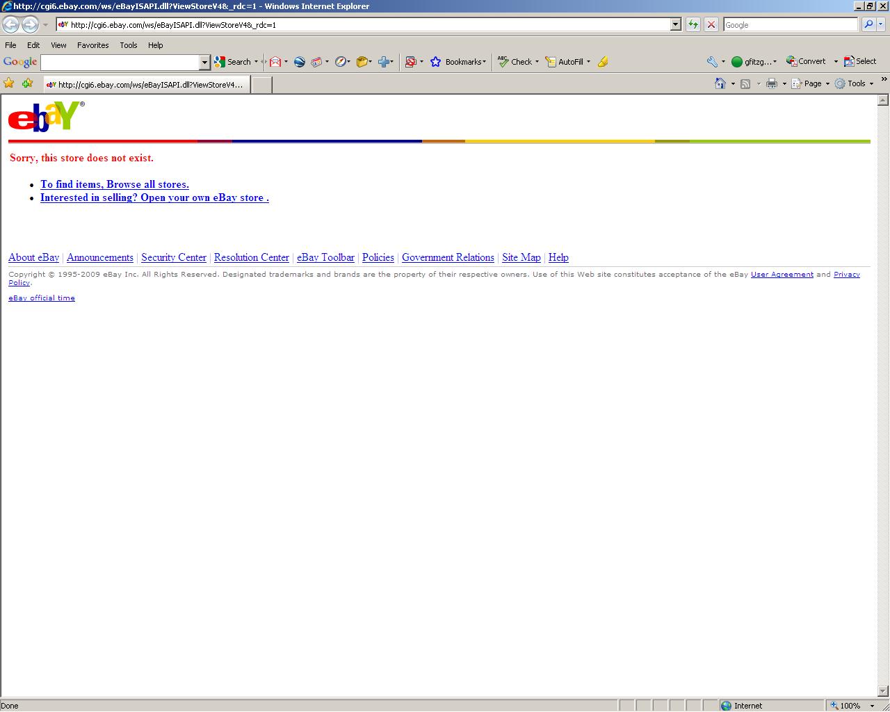The width and height of the screenshot is (890, 712).
Task: Click Add to Favorites icon
Action: click(27, 83)
